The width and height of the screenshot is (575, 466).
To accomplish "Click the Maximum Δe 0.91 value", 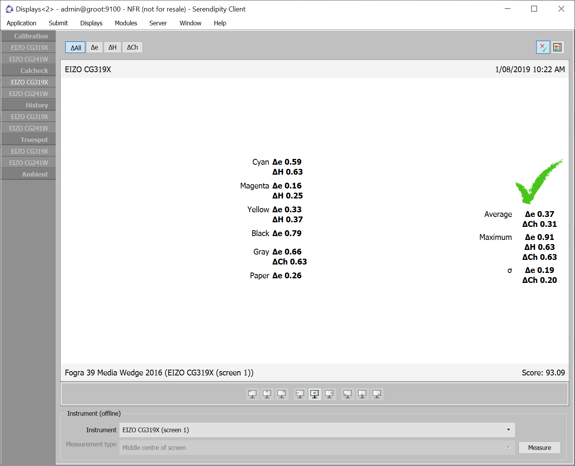I will click(x=540, y=237).
